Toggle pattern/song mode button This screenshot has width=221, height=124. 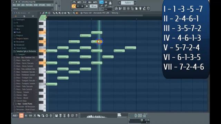[74, 6]
